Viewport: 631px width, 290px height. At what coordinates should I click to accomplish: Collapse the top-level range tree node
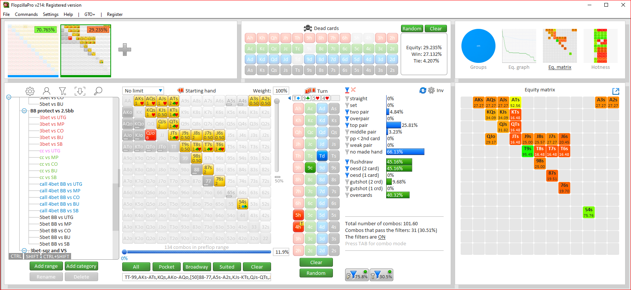coord(9,97)
